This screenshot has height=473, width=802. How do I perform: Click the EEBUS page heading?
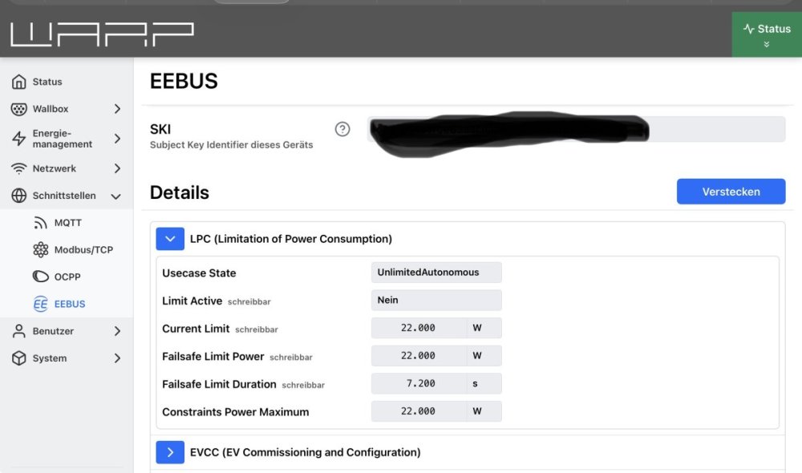pos(184,81)
